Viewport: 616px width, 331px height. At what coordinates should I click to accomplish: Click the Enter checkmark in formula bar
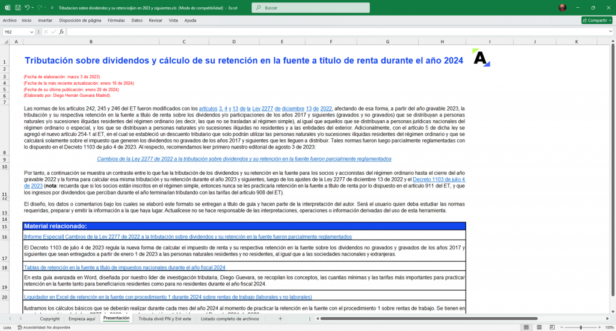[54, 32]
